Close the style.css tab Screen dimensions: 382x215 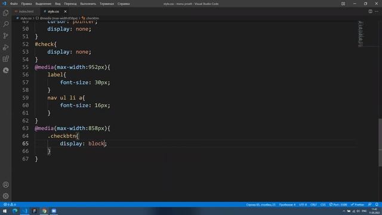tap(65, 11)
